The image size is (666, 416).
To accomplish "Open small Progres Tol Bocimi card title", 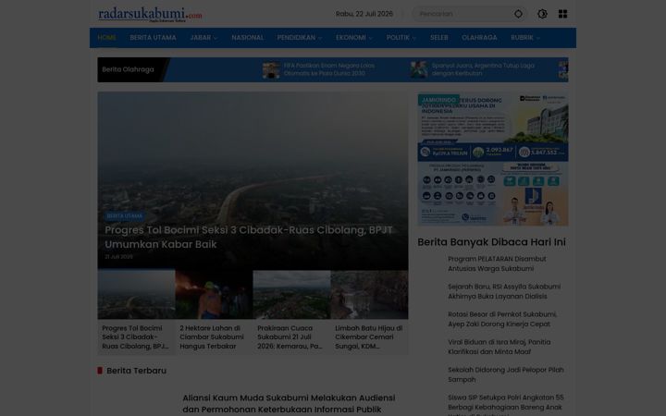I will pyautogui.click(x=135, y=337).
